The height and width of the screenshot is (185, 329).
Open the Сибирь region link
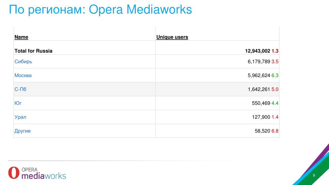[23, 61]
